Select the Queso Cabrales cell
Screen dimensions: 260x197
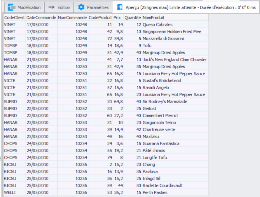coord(175,25)
